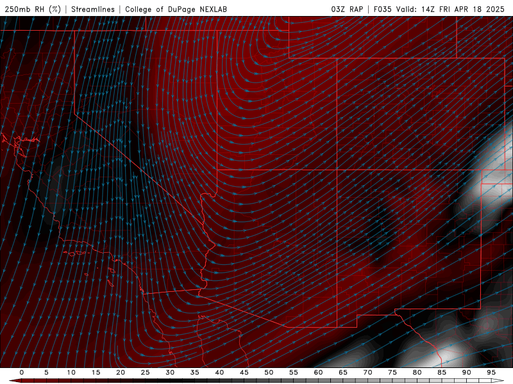
Task: Click "College of DuPage NEXLAB" header text
Action: pos(176,9)
